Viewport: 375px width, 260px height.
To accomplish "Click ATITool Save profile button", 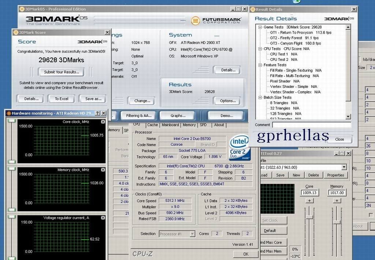I will 280,175.
